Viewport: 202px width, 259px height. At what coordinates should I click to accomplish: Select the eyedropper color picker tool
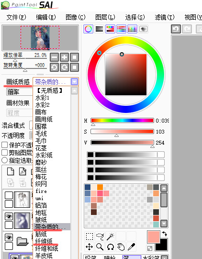(132, 247)
